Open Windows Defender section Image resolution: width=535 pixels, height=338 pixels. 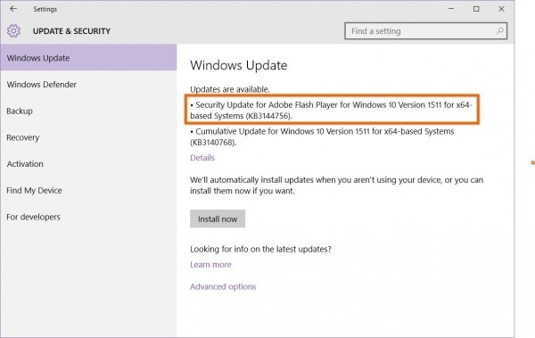pyautogui.click(x=88, y=85)
